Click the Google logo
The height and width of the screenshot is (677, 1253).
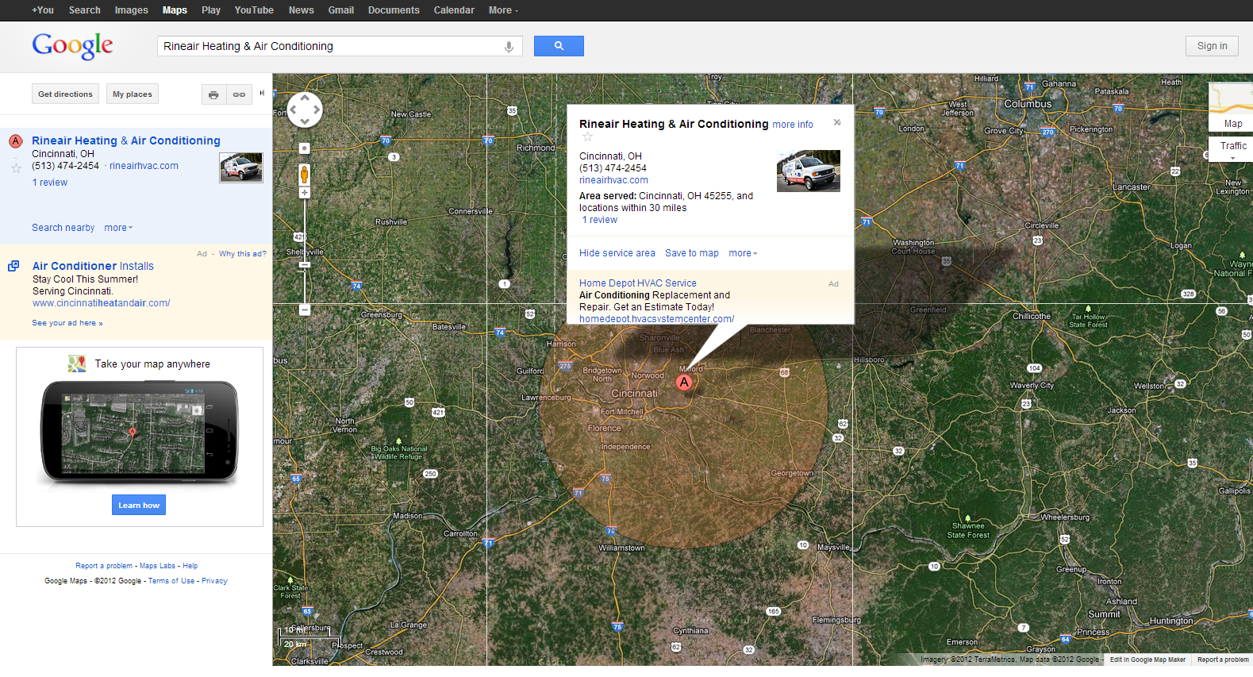pos(72,46)
